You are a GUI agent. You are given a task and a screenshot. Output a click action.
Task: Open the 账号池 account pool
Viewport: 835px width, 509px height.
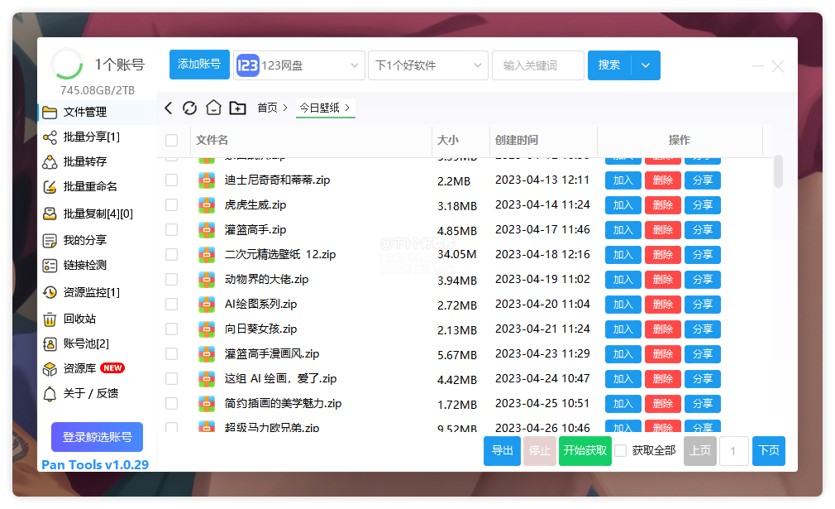74,343
